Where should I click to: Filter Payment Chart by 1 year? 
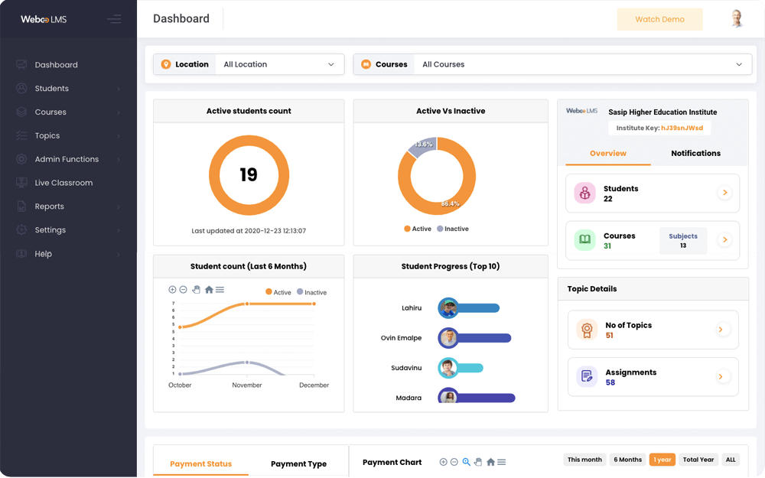point(662,460)
